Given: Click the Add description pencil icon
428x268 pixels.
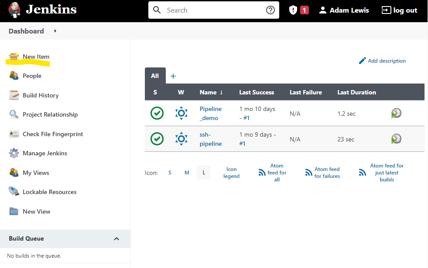Looking at the screenshot, I should point(362,60).
